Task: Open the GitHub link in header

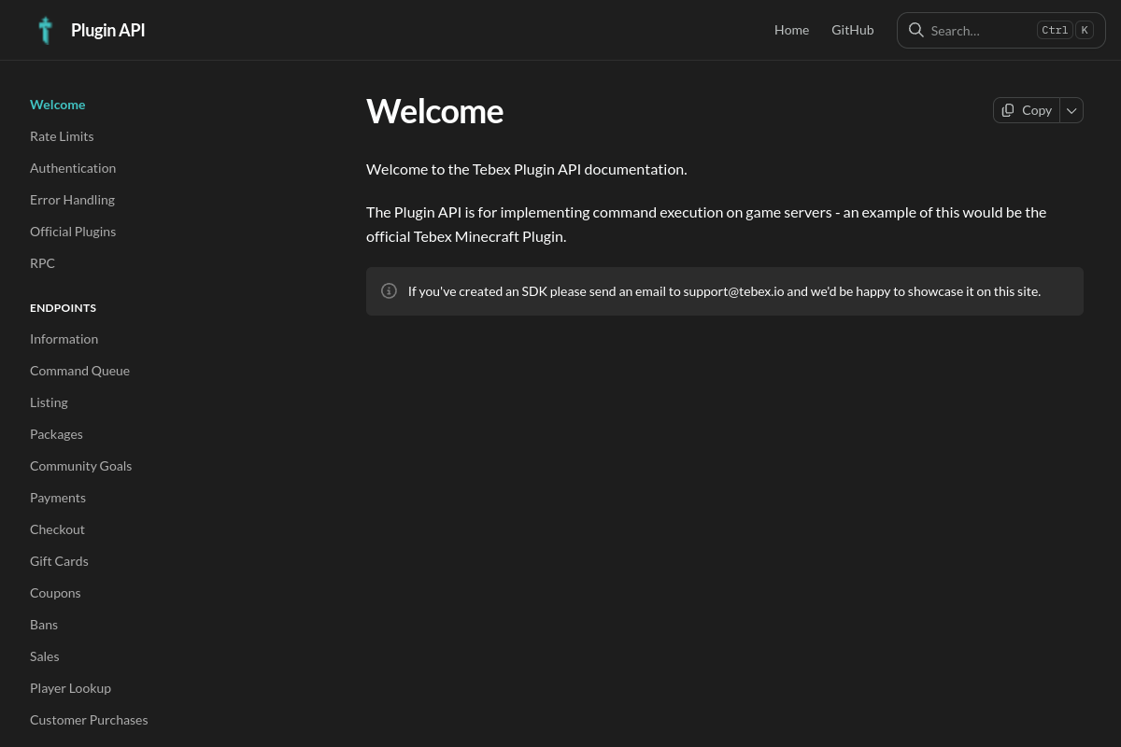Action: pos(853,30)
